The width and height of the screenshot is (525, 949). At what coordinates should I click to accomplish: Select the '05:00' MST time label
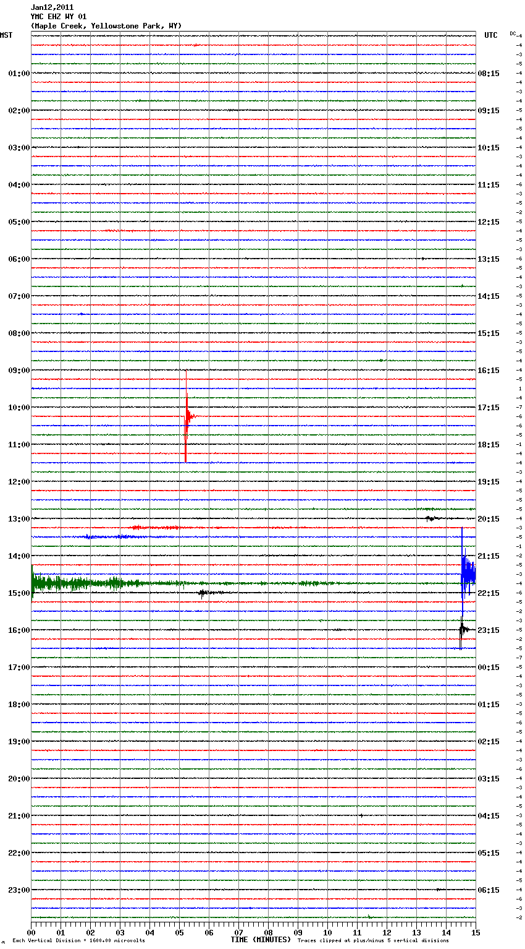[19, 222]
